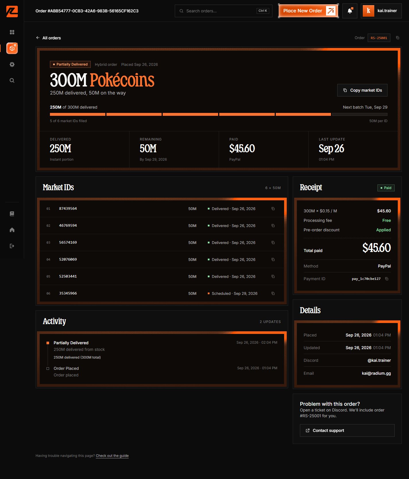409x479 pixels.
Task: Open the notifications bell
Action: tap(350, 11)
